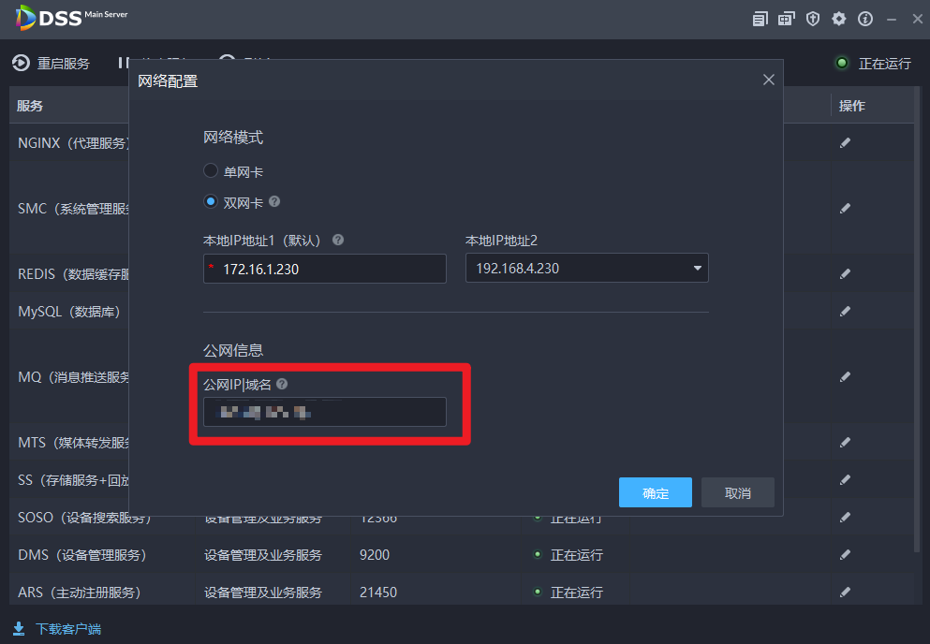Click the restart services (重启服务) icon
The height and width of the screenshot is (644, 930).
point(21,63)
